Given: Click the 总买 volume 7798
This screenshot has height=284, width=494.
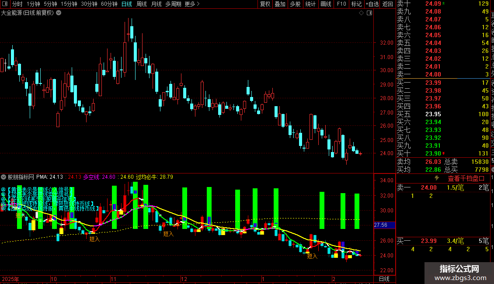Looking at the screenshot, I should pyautogui.click(x=482, y=170).
